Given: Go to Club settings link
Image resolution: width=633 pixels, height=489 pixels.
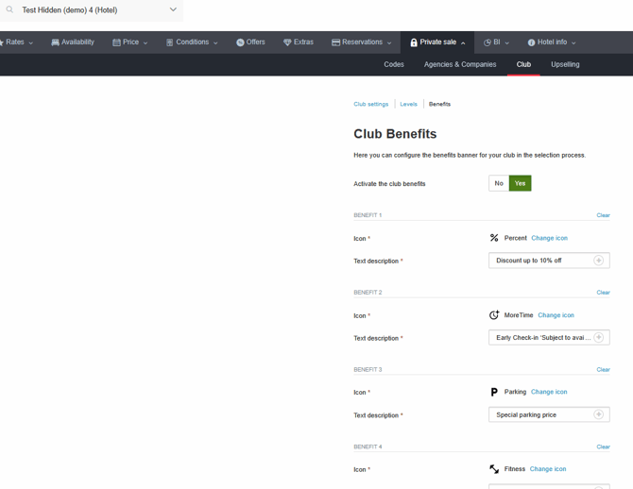Looking at the screenshot, I should [370, 104].
